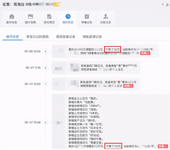Show the 钥匙查领记录 sub-tab

point(92,37)
